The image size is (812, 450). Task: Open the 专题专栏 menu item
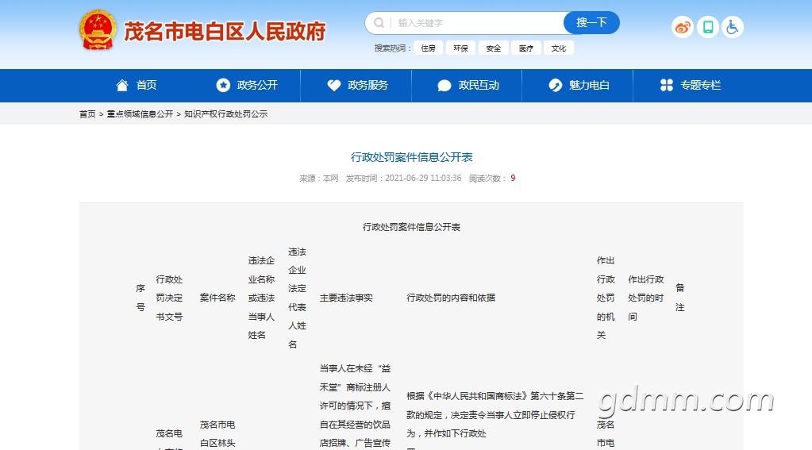tap(700, 86)
